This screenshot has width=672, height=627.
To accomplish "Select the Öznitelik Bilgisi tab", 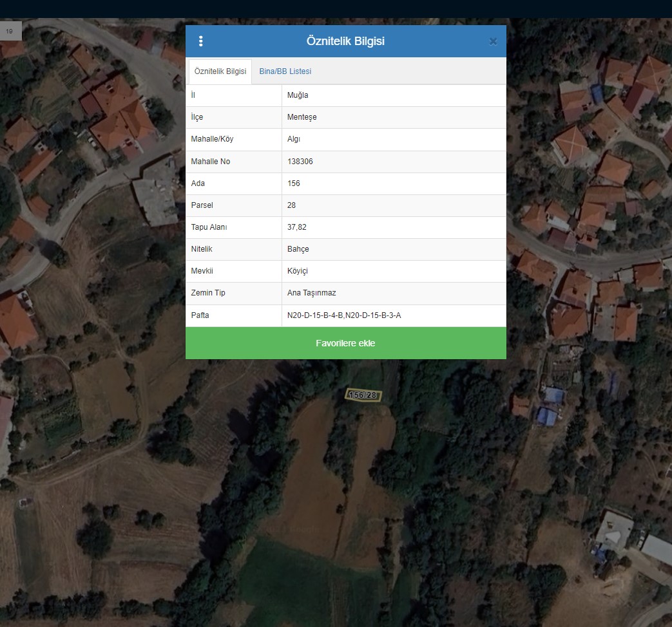I will click(220, 71).
